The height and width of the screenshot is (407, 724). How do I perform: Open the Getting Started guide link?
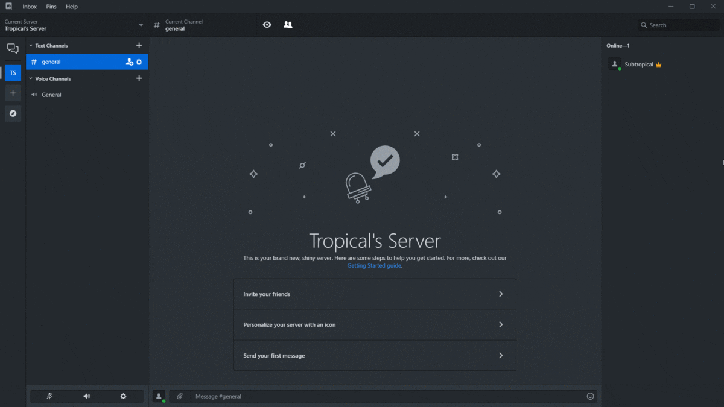coord(374,266)
